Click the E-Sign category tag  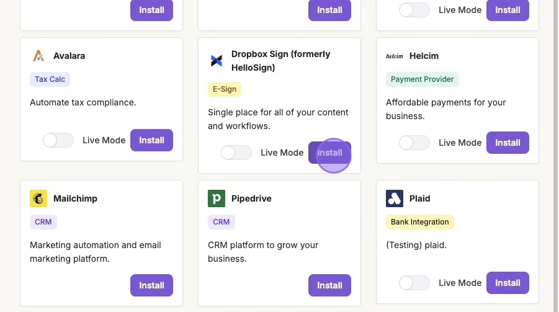225,89
